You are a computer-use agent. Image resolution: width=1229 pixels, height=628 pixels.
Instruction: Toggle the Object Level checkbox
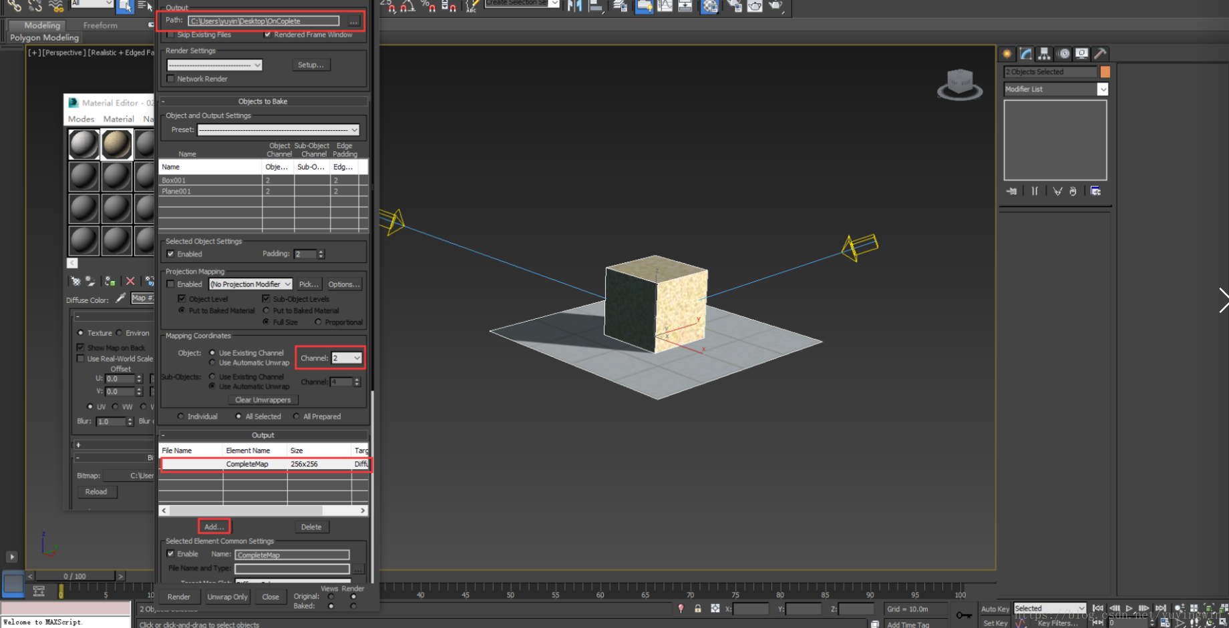tap(182, 299)
